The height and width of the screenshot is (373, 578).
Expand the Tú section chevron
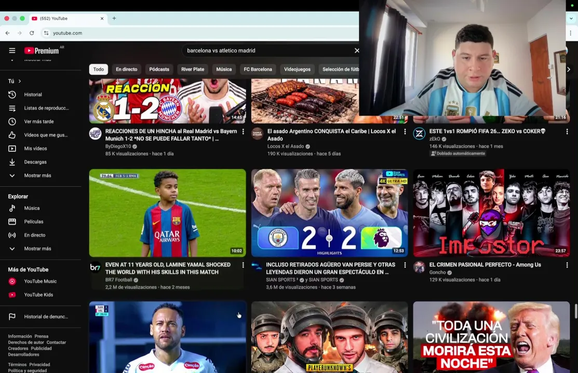(x=20, y=81)
